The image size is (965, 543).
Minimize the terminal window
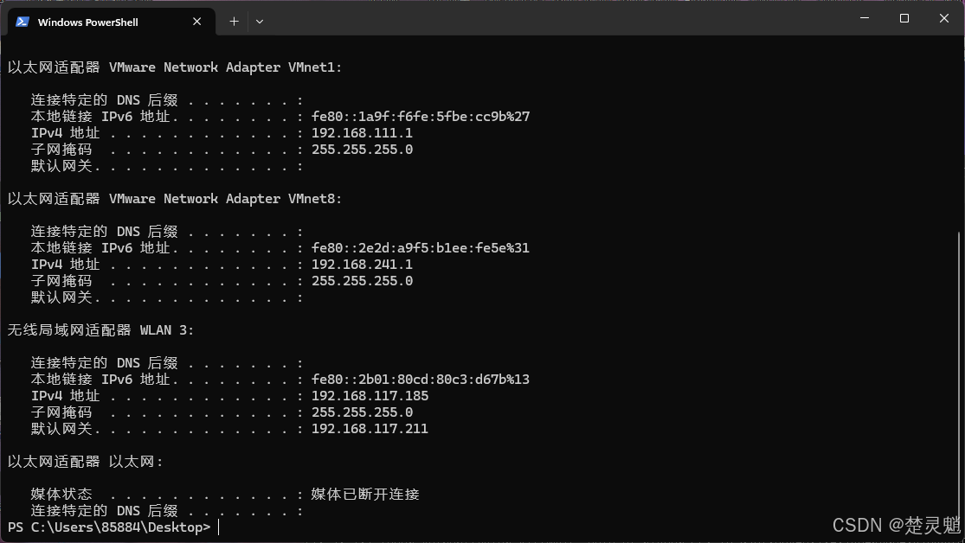coord(865,18)
